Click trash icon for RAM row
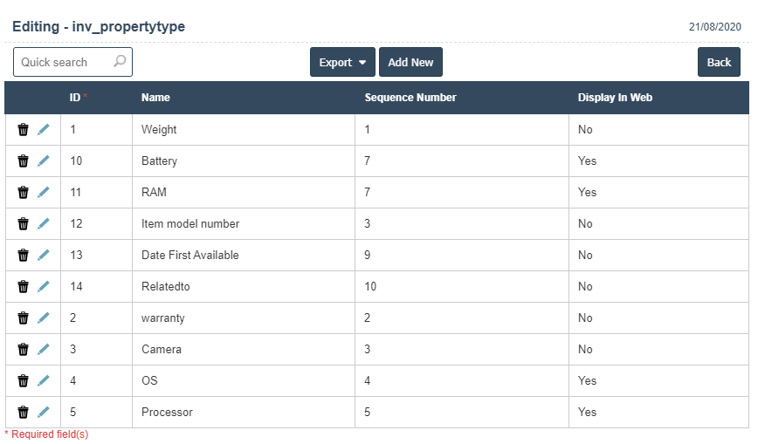Image resolution: width=758 pixels, height=444 pixels. 24,192
